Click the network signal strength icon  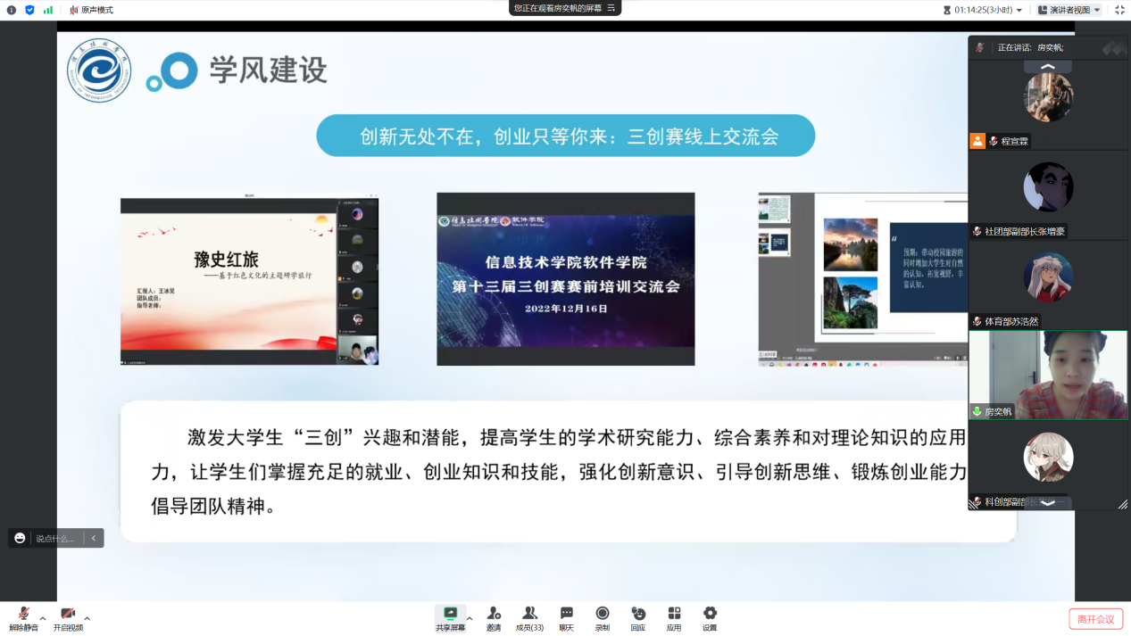48,10
